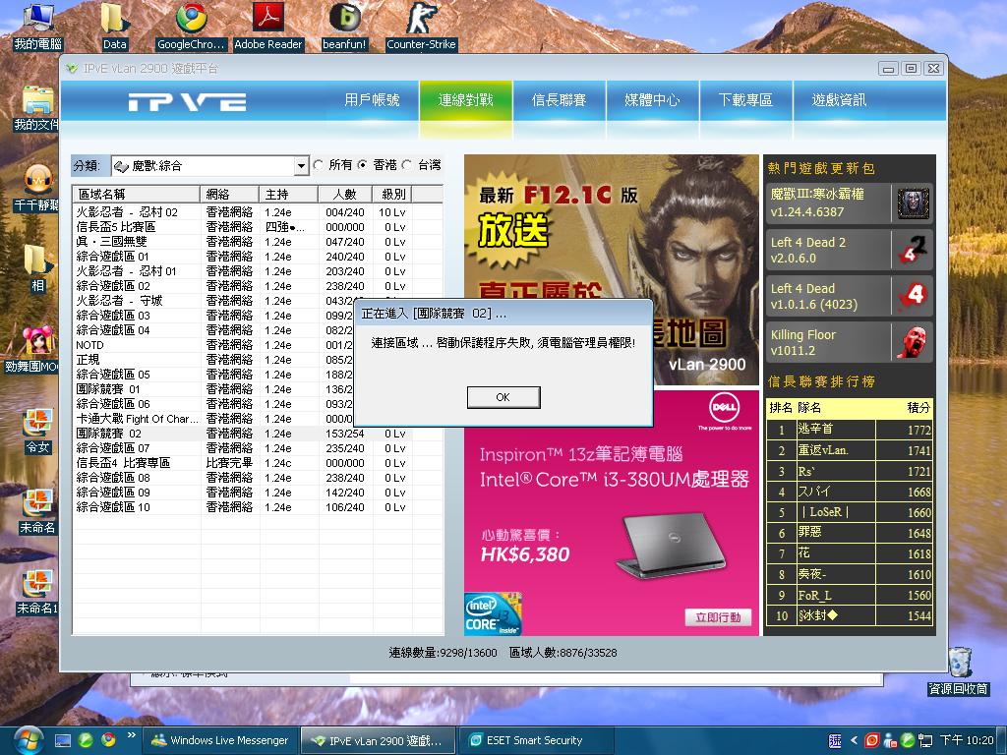Select room 真·三國無雙
The image size is (1007, 755).
pos(258,242)
